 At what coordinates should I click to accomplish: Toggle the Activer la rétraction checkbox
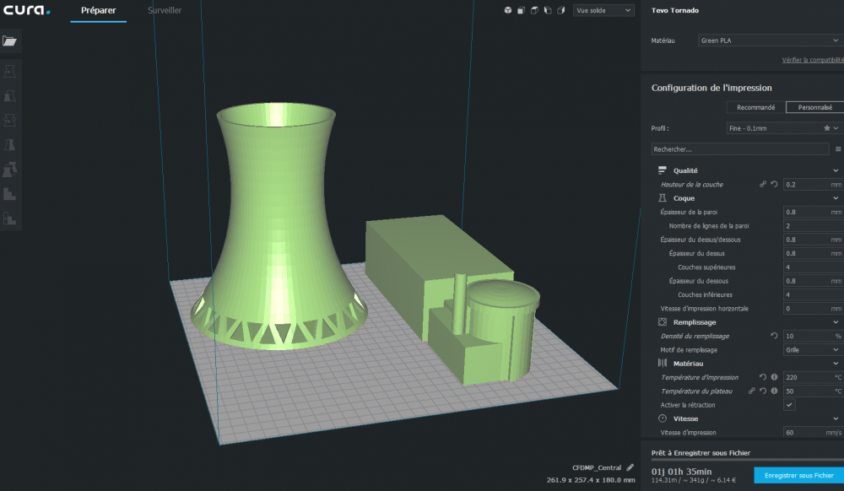click(x=789, y=405)
